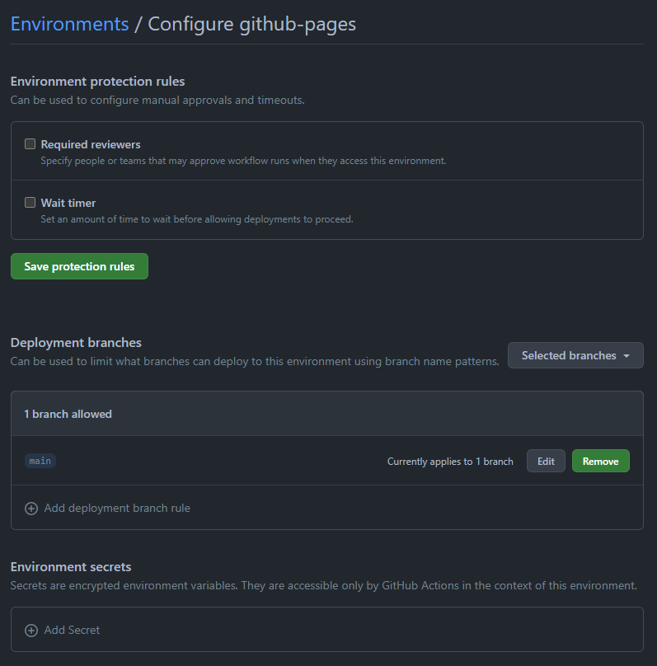Click the Configure github-pages page title
The image size is (657, 666).
click(251, 24)
